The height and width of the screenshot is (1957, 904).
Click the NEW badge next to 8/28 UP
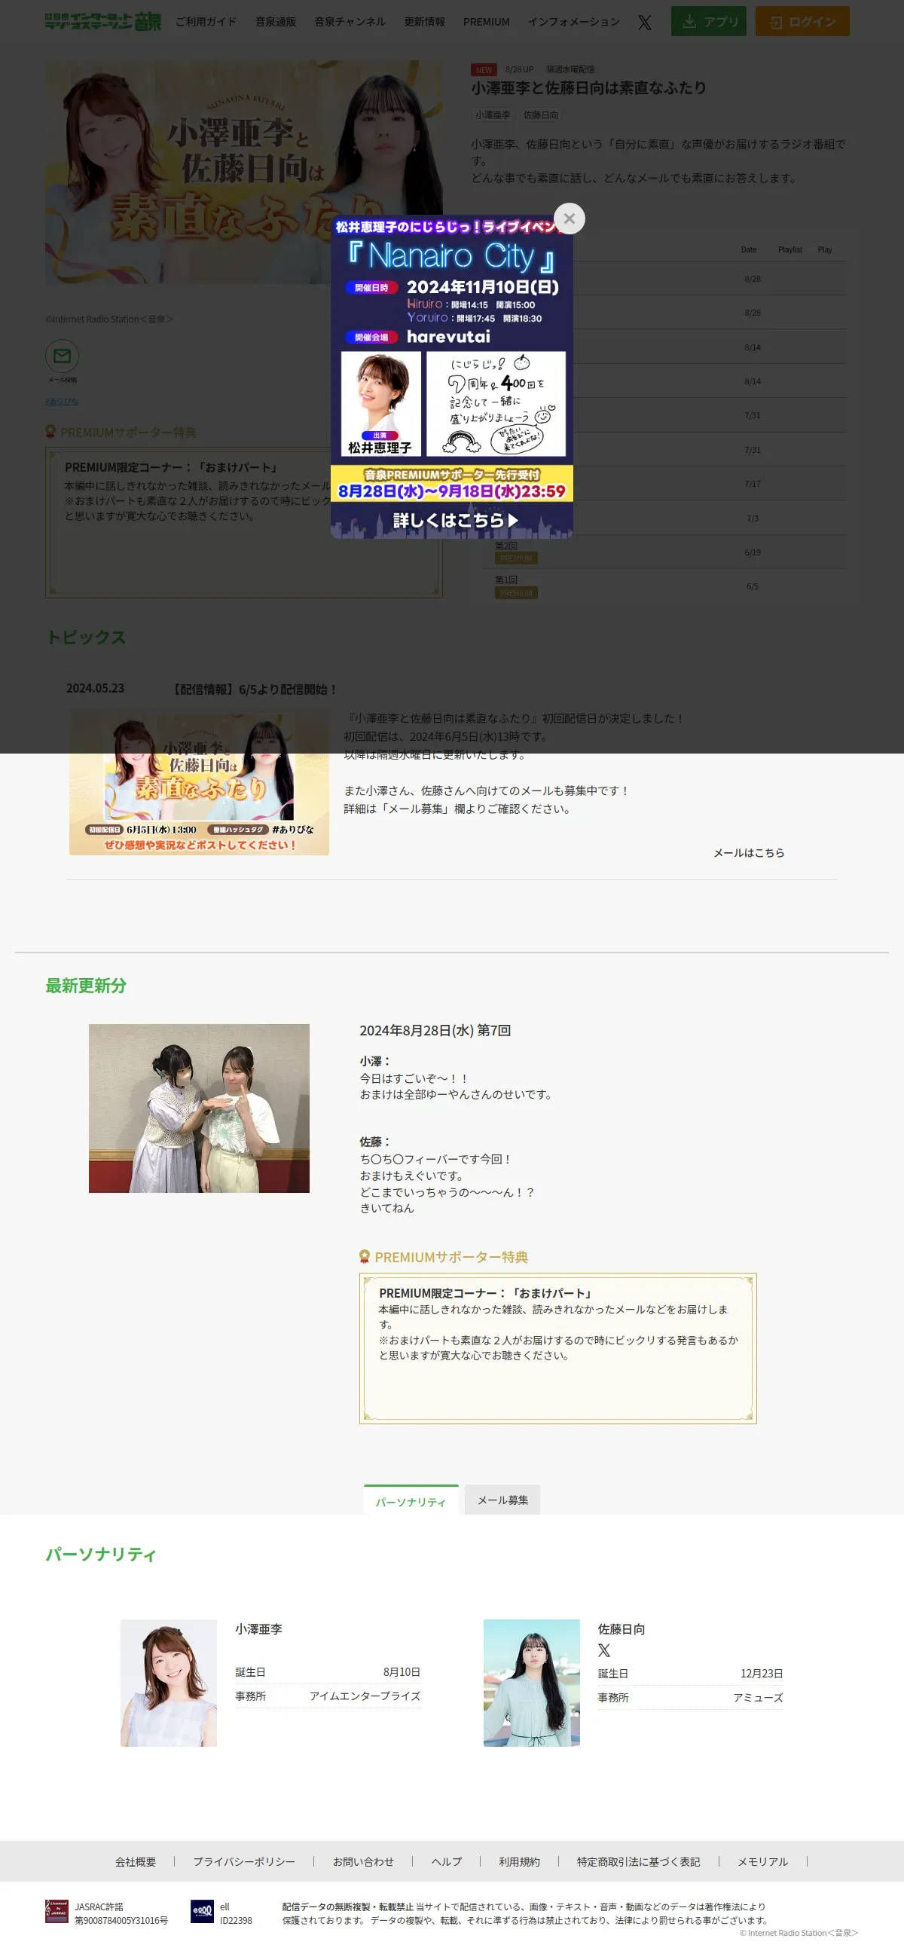click(483, 69)
